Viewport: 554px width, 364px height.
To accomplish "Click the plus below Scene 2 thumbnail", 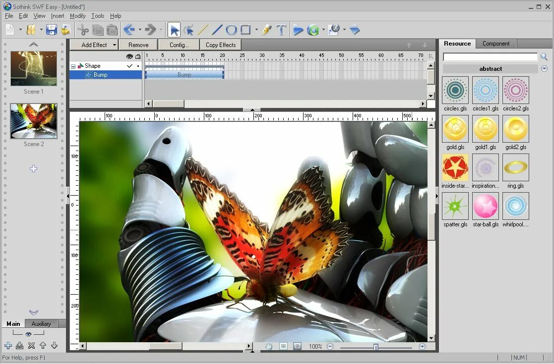I will (x=34, y=168).
